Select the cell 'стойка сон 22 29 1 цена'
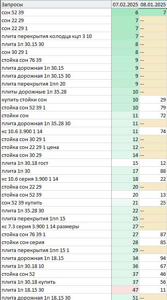 [56, 147]
